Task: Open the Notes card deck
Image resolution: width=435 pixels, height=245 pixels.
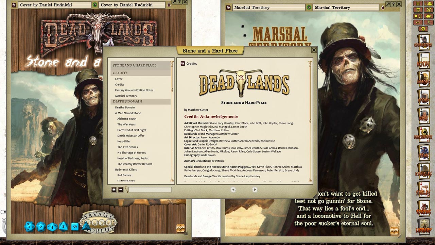Action: [x=423, y=60]
